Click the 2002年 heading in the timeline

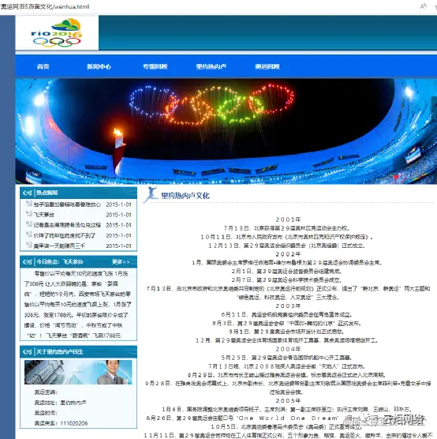(288, 254)
